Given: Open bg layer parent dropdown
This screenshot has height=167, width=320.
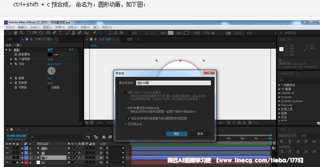Looking at the screenshot, I should pos(114,162).
